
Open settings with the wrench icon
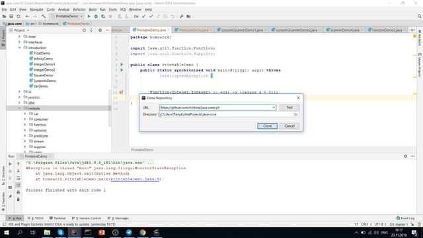181,17
